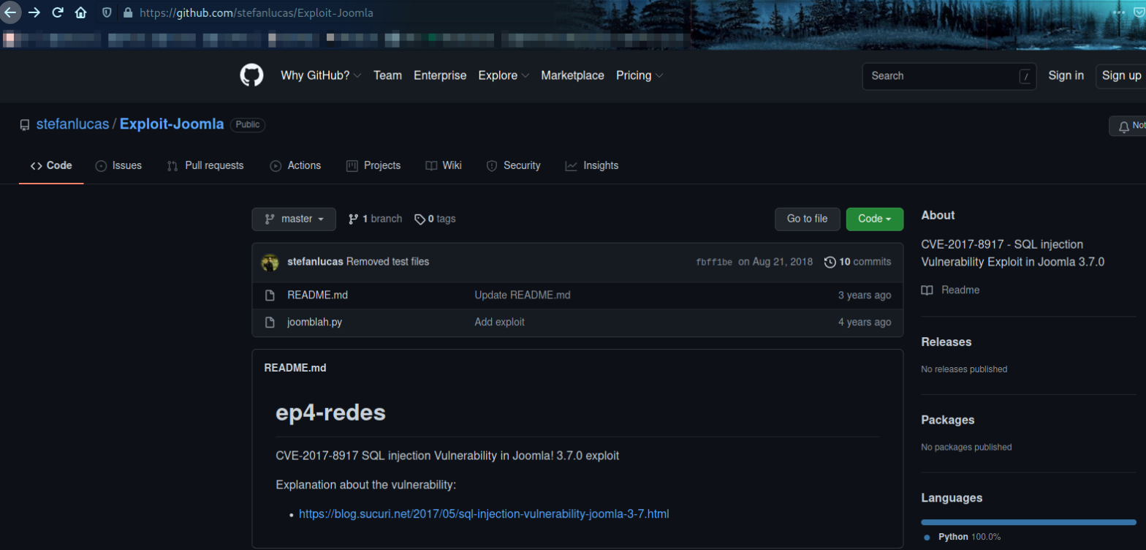This screenshot has height=550, width=1146.
Task: Switch to the Projects tab
Action: point(373,165)
